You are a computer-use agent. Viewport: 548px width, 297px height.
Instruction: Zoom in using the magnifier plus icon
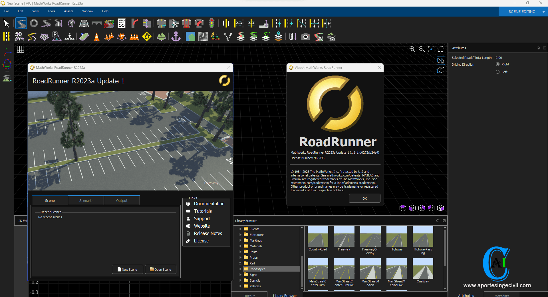pos(412,49)
